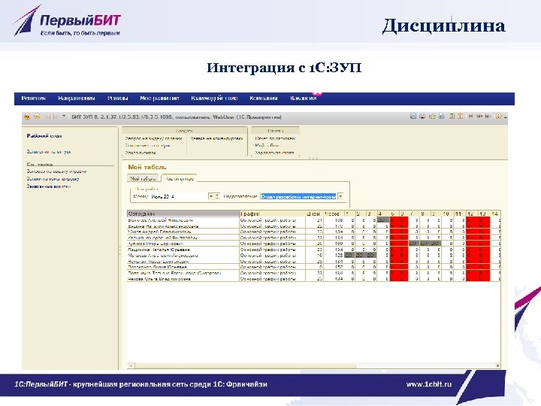Click the Месяц stepper control
This screenshot has width=541, height=406.
[217, 196]
